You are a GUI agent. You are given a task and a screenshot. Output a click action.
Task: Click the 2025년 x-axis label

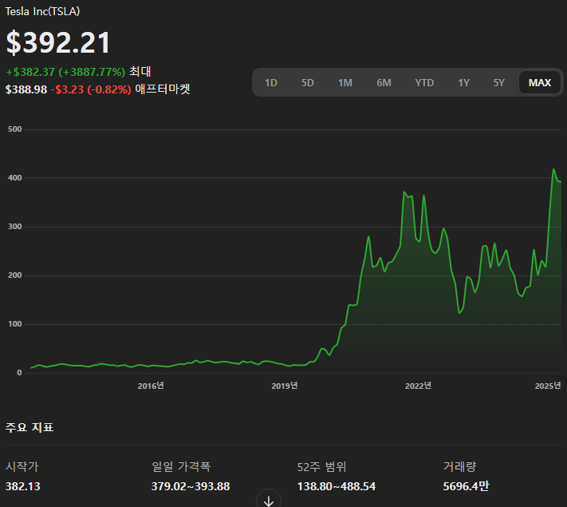[x=548, y=386]
